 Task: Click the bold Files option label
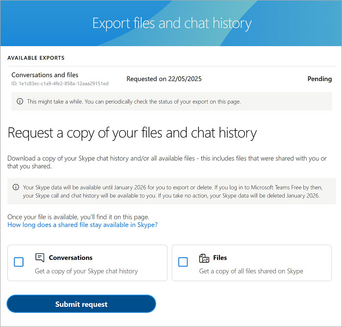click(220, 258)
